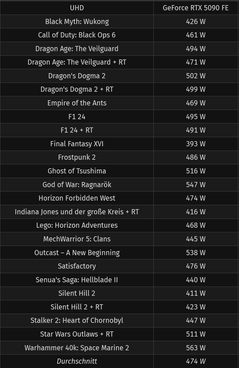Image resolution: width=239 pixels, height=368 pixels.
Task: Select the Ghost of Tsushima row
Action: (x=119, y=171)
